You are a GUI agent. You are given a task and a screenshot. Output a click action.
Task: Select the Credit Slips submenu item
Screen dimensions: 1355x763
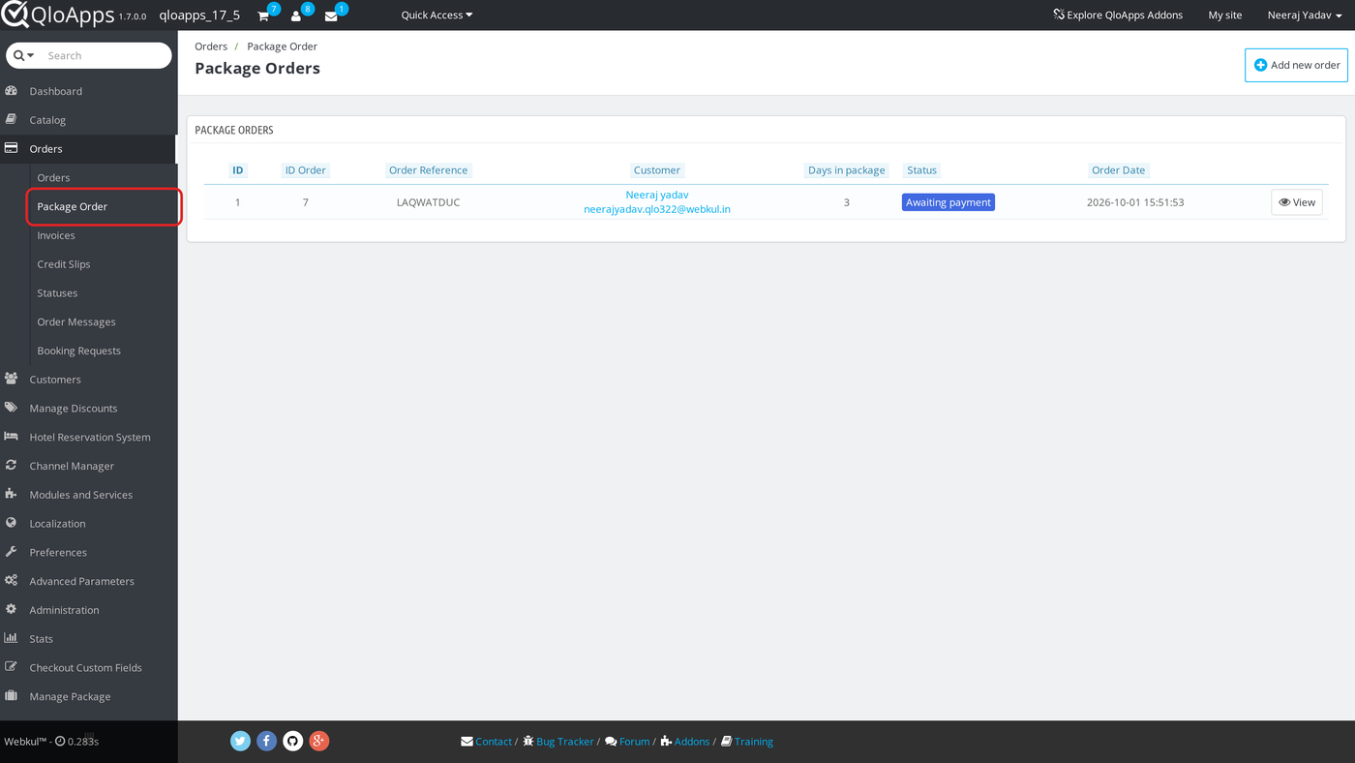(x=64, y=264)
